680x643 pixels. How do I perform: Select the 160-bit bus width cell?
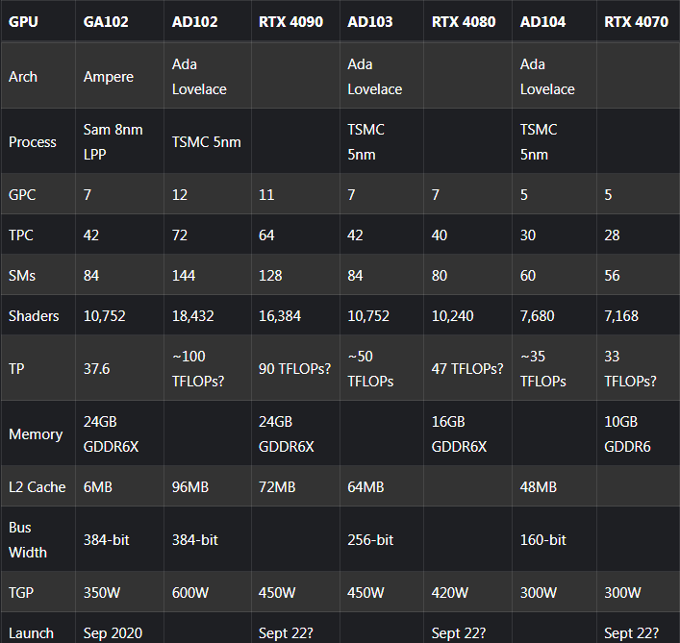[x=544, y=540]
